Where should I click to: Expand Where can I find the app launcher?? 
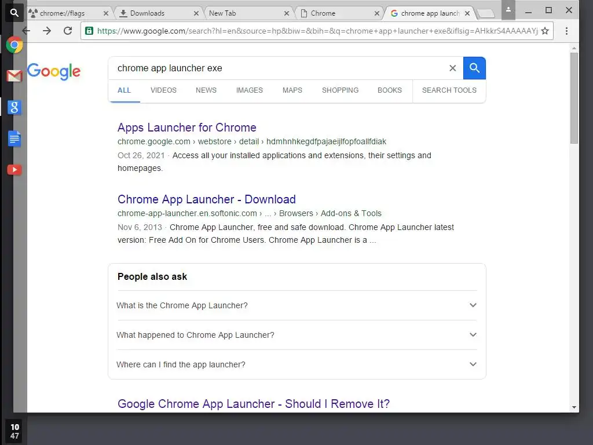coord(297,364)
